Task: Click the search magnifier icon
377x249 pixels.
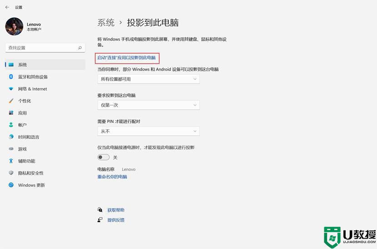Action: point(80,48)
